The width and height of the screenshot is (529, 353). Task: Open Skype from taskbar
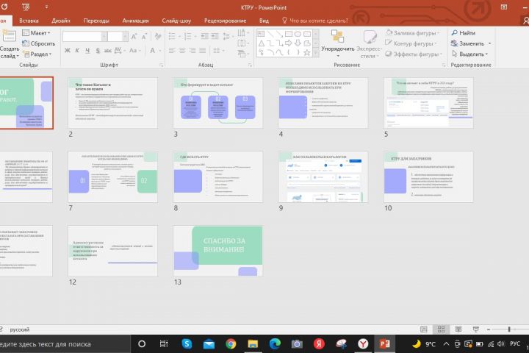187,344
